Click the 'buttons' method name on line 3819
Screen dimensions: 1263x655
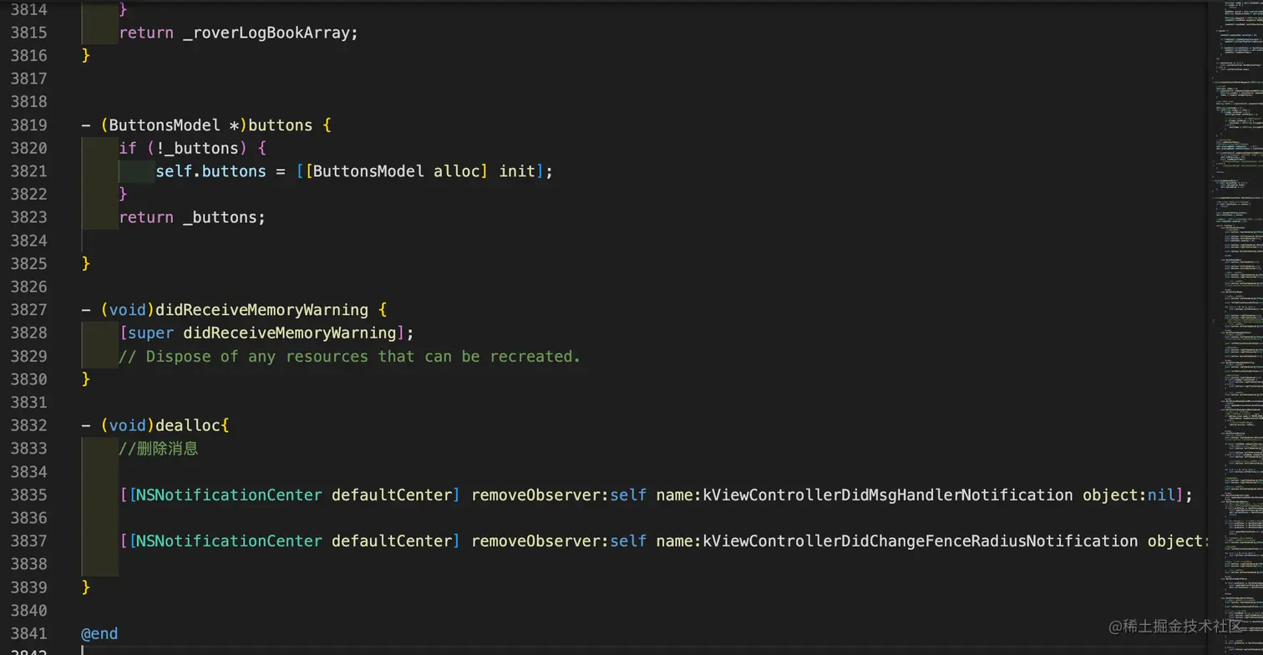281,125
